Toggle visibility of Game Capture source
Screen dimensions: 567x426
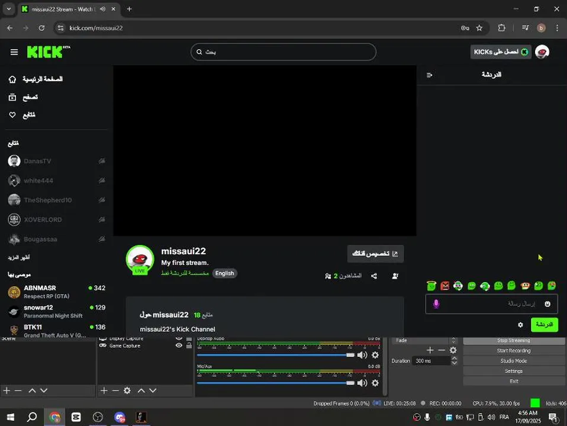(x=179, y=346)
